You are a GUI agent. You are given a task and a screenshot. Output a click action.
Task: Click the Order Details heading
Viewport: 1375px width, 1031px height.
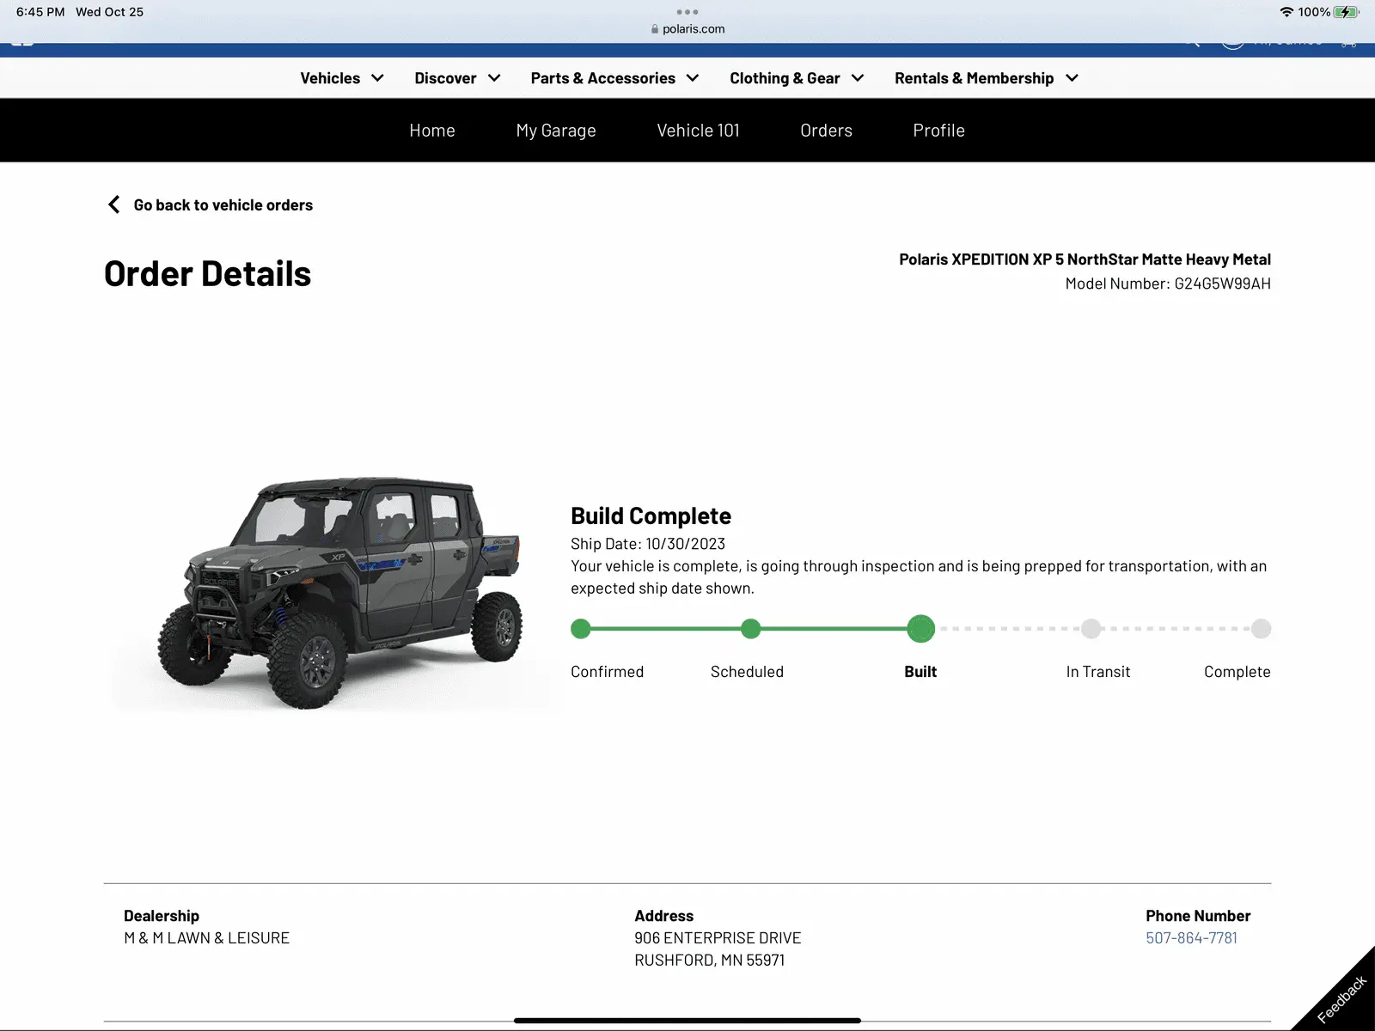pyautogui.click(x=207, y=274)
